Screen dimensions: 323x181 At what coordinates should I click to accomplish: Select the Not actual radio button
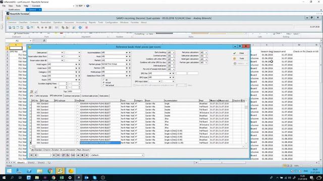(104, 85)
